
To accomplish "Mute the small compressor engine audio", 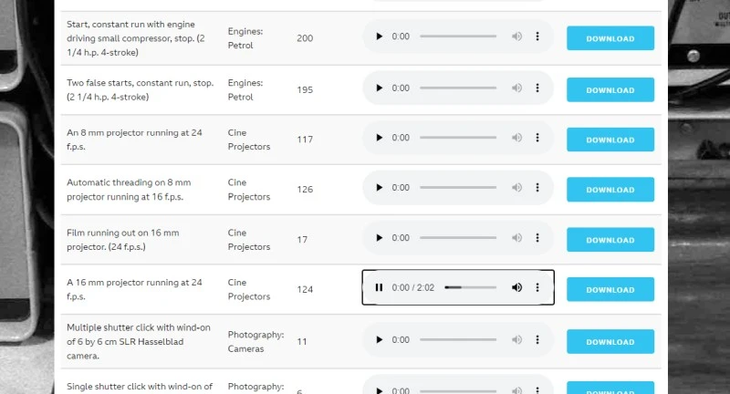I will point(516,36).
